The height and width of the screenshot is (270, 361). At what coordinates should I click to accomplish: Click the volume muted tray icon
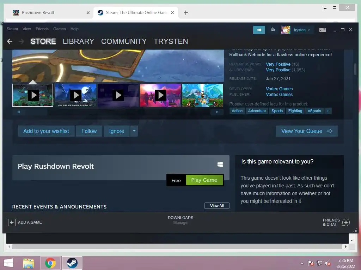pyautogui.click(x=328, y=263)
